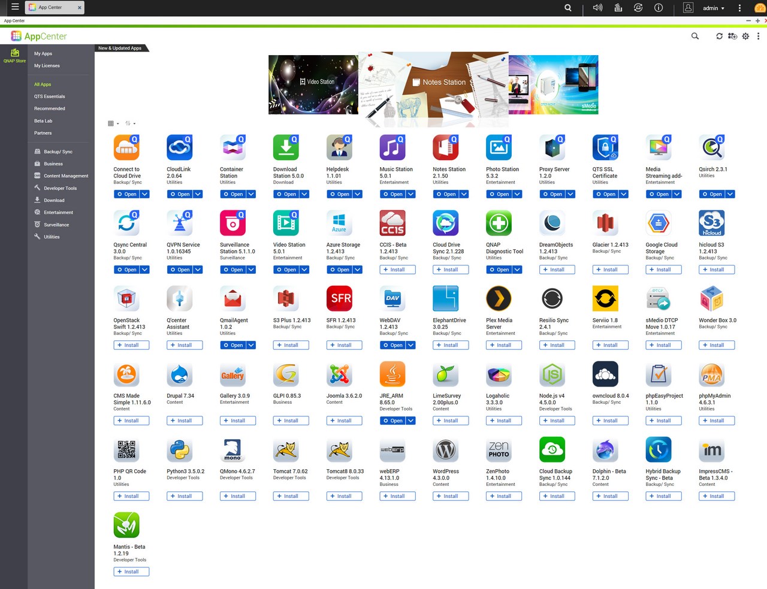
Task: Open the sort order dropdown
Action: (x=130, y=123)
